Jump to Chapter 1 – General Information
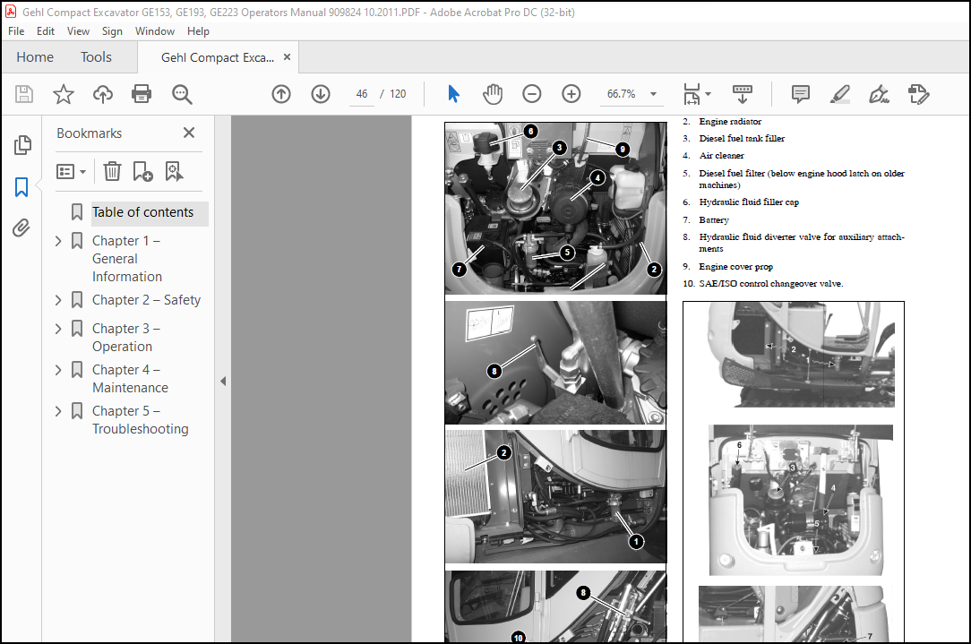Image resolution: width=971 pixels, height=644 pixels. pos(127,259)
